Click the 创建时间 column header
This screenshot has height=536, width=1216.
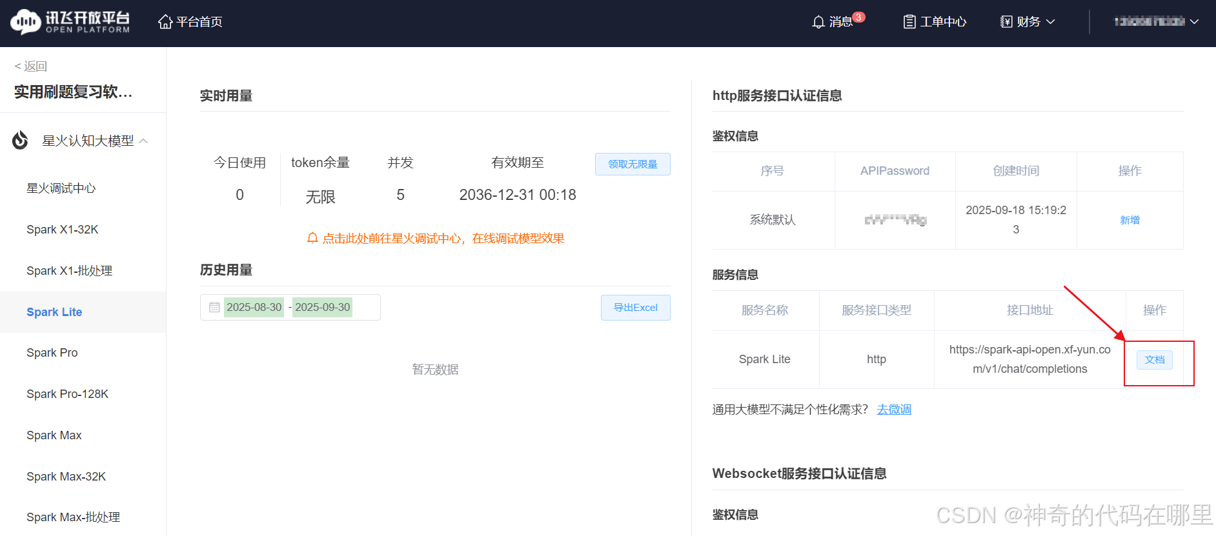click(x=1016, y=171)
